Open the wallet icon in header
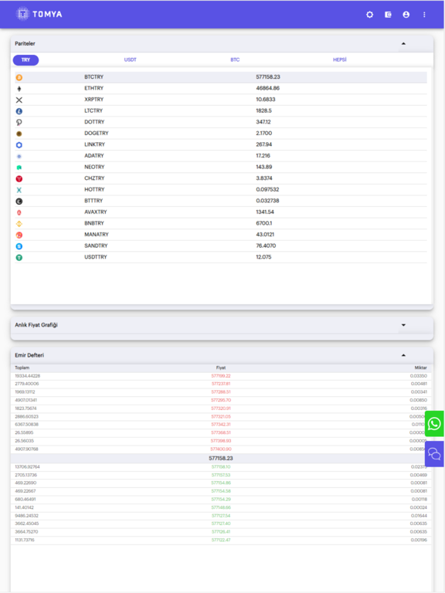445x593 pixels. click(388, 15)
